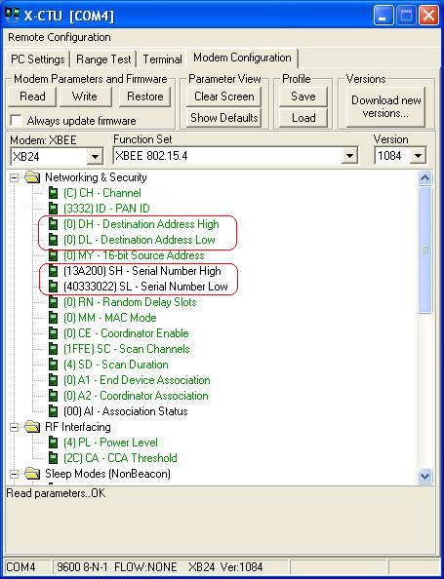The height and width of the screenshot is (579, 444).
Task: Click the Read button
Action: click(x=32, y=96)
